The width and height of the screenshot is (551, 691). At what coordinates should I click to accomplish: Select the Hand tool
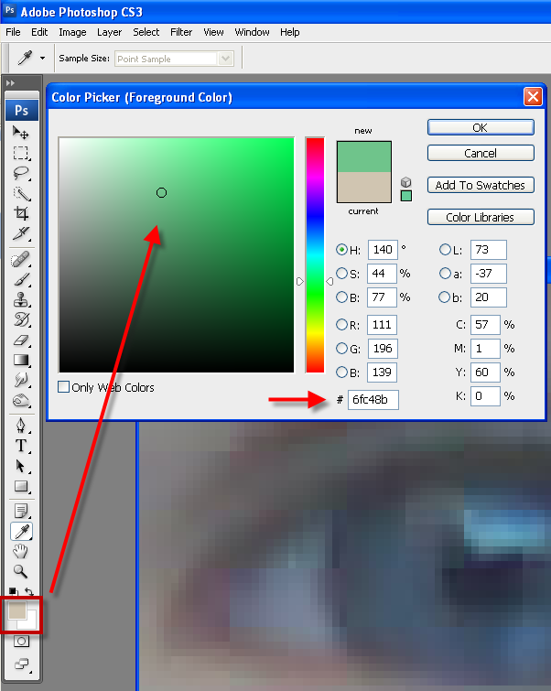tap(21, 551)
